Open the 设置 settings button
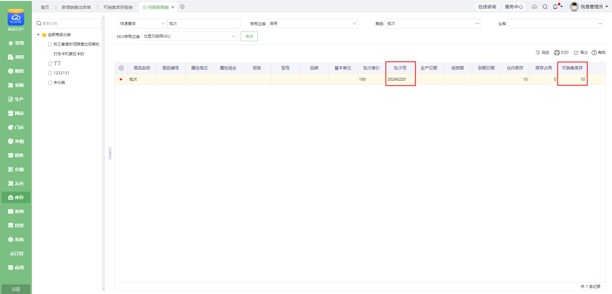This screenshot has height=294, width=612. pos(16,289)
